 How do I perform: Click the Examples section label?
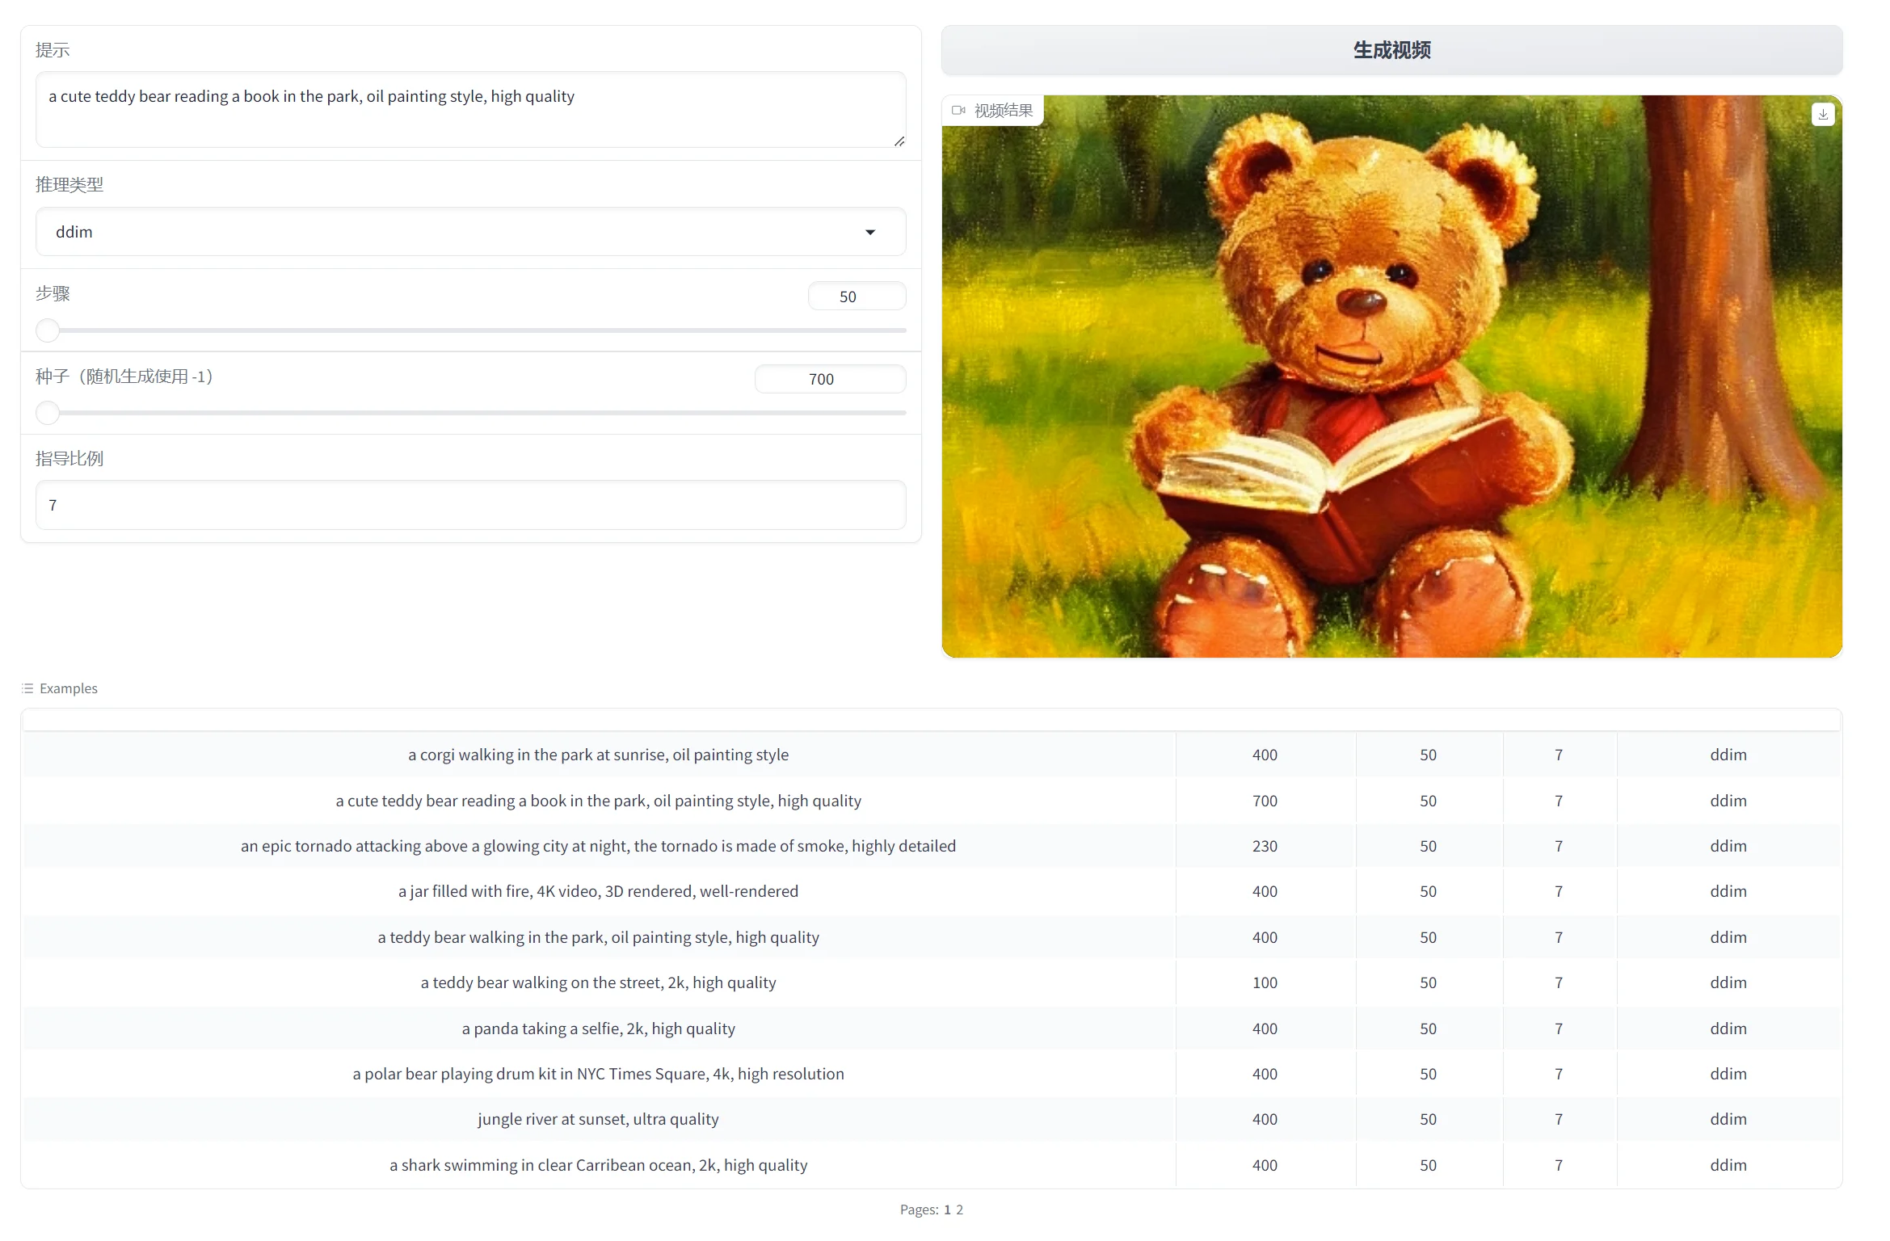pyautogui.click(x=69, y=688)
